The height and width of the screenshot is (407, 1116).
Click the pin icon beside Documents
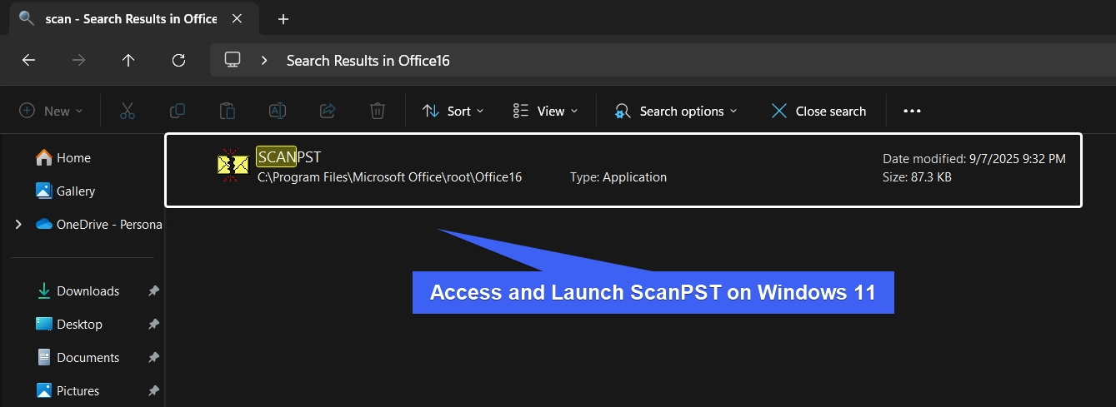(x=153, y=357)
